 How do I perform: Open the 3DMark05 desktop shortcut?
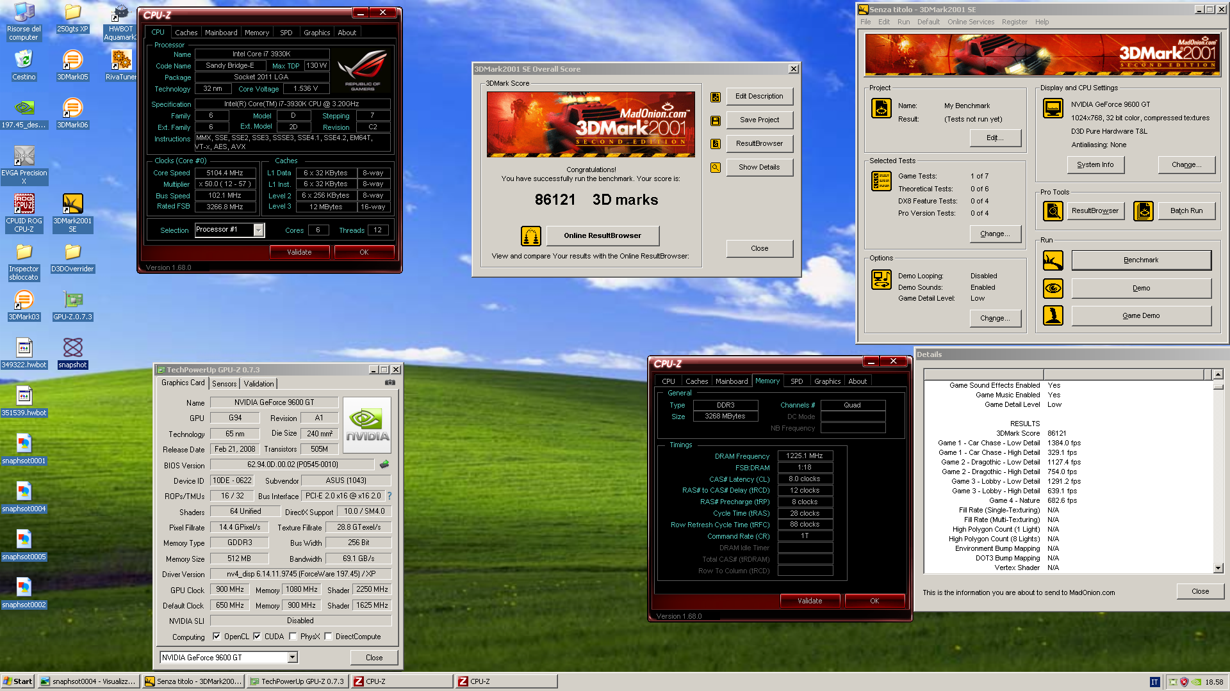[72, 65]
